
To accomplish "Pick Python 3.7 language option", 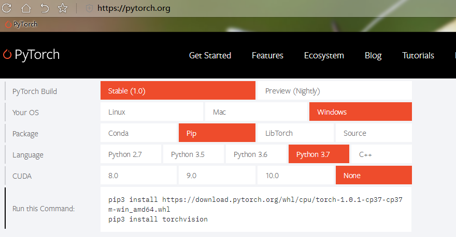I will click(x=319, y=154).
